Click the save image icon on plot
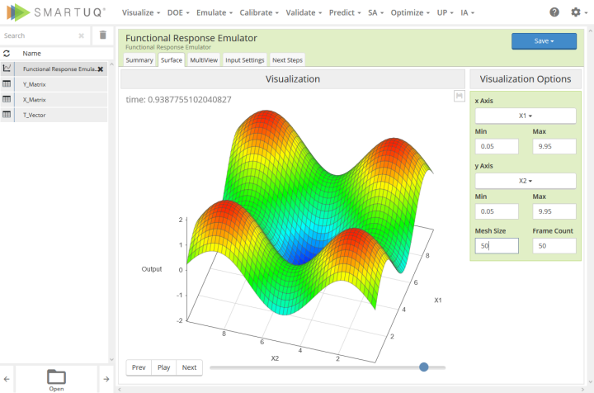The image size is (594, 393). coord(459,97)
